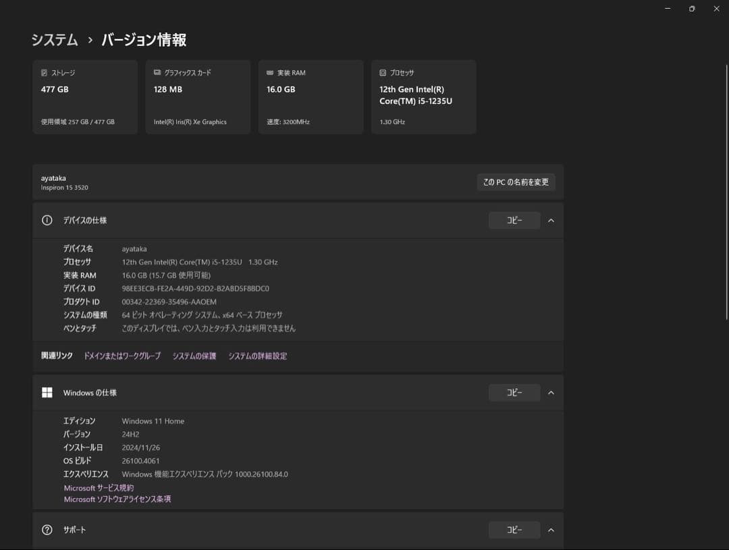Click the processor icon in プロセッサ card
Image resolution: width=729 pixels, height=550 pixels.
pyautogui.click(x=383, y=73)
